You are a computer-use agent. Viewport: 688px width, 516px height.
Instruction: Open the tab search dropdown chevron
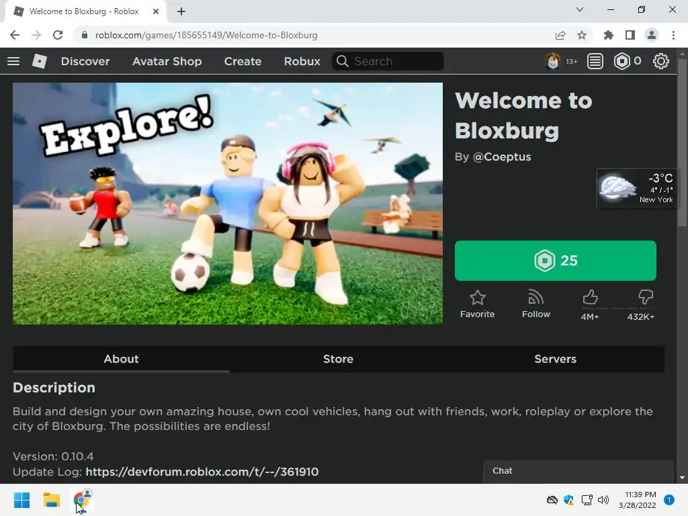click(x=580, y=9)
